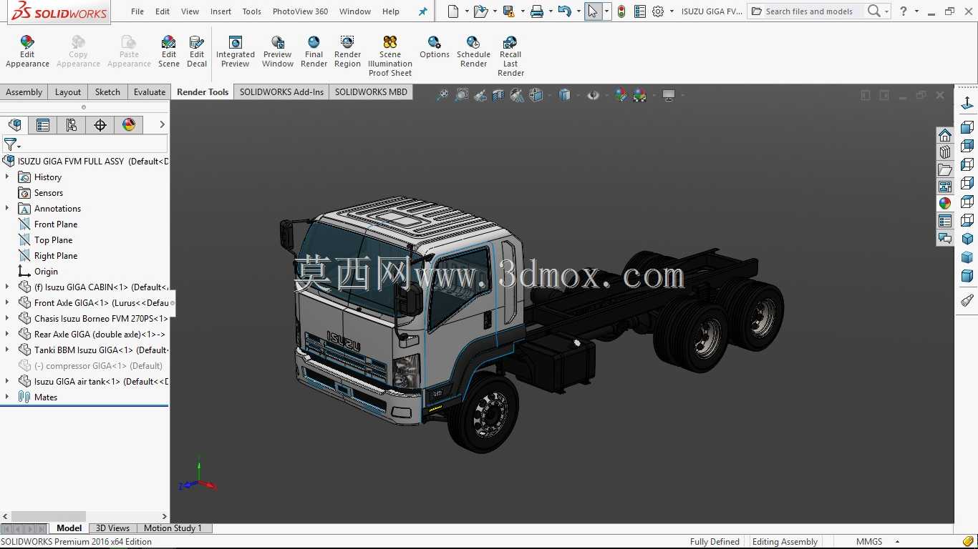This screenshot has height=549, width=978.
Task: Open the Scene Illumination Proof Sheet
Action: tap(390, 56)
